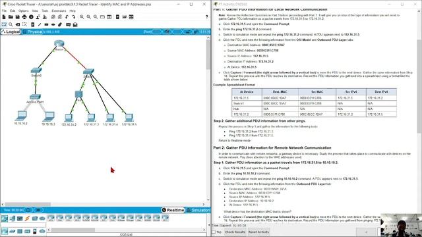Click the 'Src MAC' table header
Screen dimensions: 422x237
(x=316, y=92)
